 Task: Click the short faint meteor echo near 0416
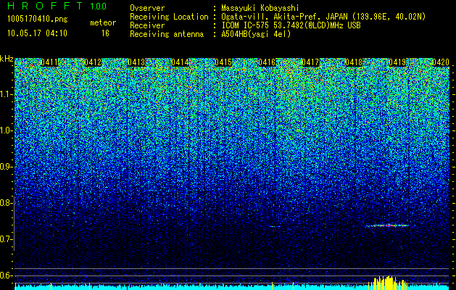click(x=275, y=226)
